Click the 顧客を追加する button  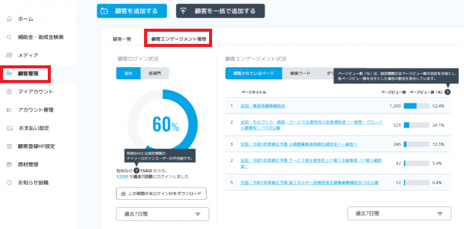(132, 11)
